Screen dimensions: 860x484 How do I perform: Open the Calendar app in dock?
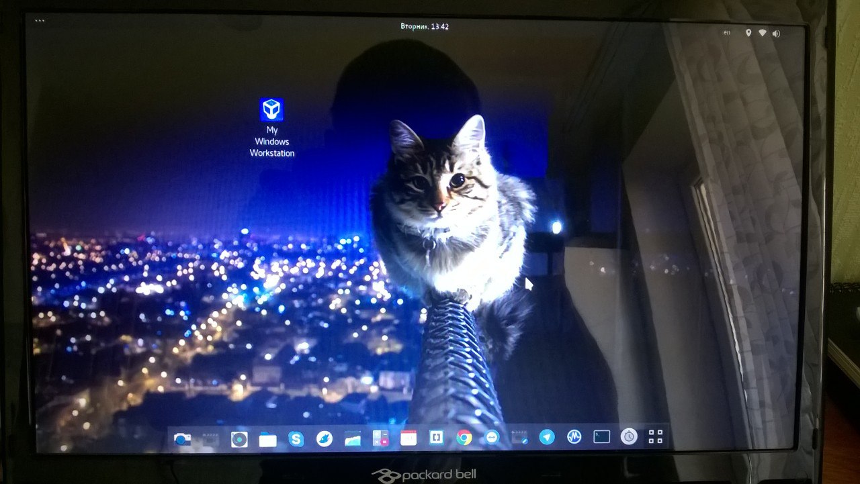408,438
